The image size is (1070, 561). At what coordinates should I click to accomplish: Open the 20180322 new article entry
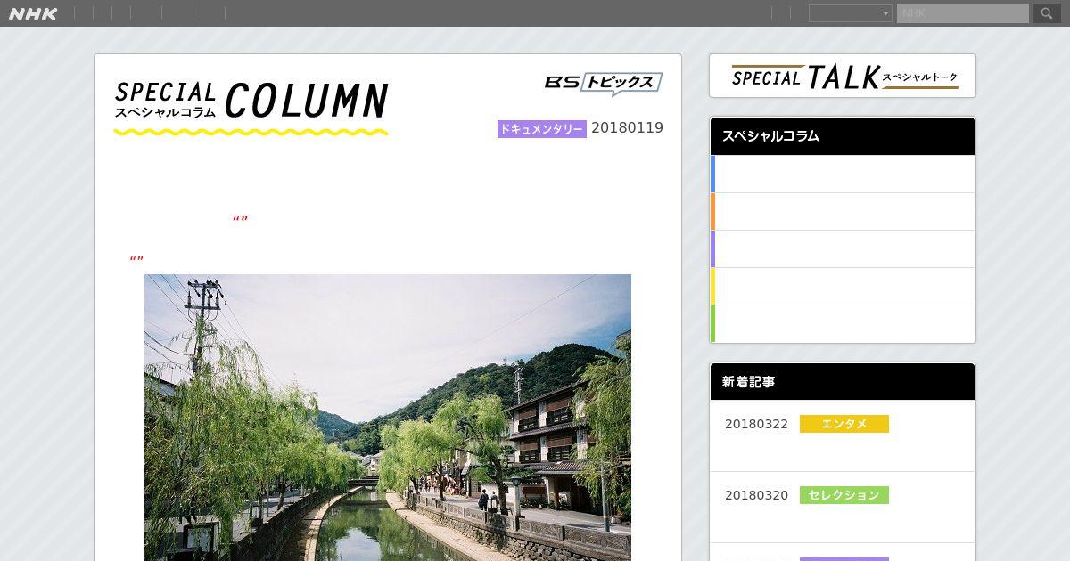coord(843,436)
